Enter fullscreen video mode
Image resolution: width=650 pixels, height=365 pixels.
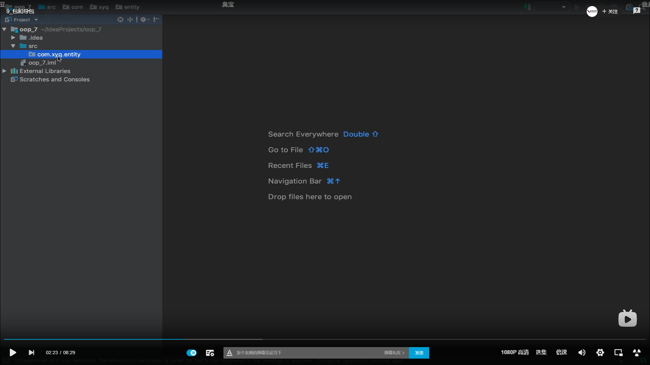(x=636, y=352)
